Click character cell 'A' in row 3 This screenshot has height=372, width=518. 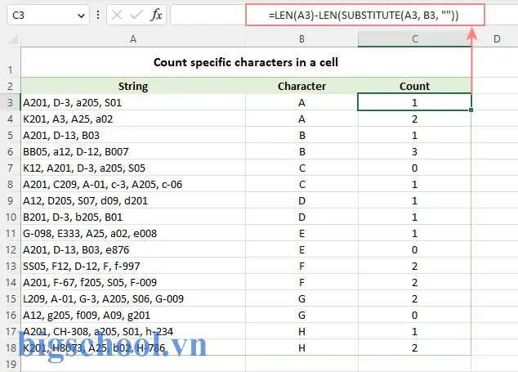(301, 102)
